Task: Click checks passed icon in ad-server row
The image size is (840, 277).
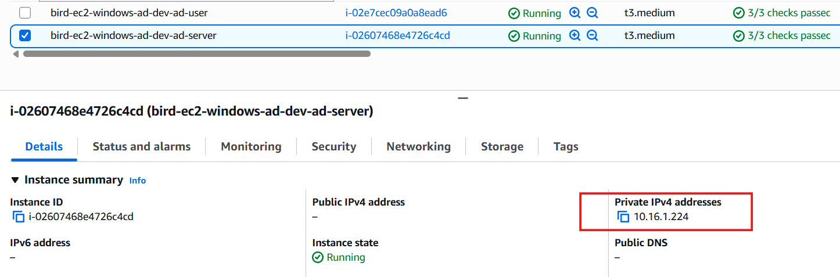Action: click(739, 36)
